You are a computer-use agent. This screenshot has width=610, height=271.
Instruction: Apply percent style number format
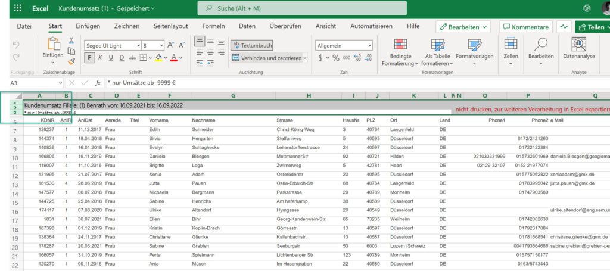(x=336, y=58)
